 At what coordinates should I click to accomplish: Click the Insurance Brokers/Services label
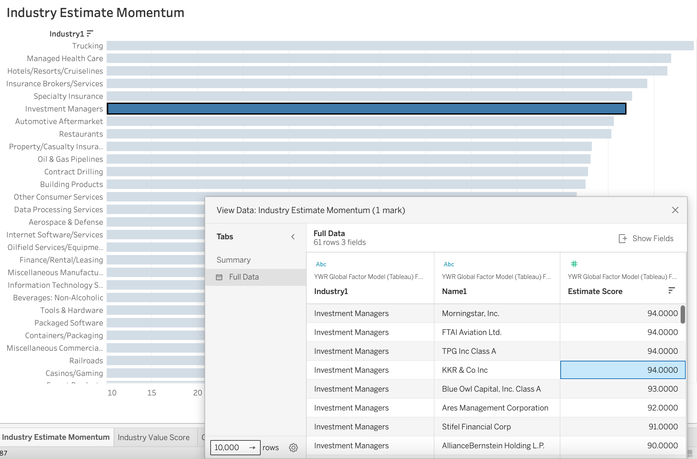point(54,84)
